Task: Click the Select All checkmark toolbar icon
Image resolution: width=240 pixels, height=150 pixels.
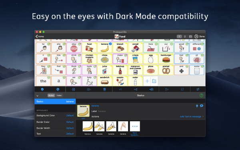Action: pos(42,89)
